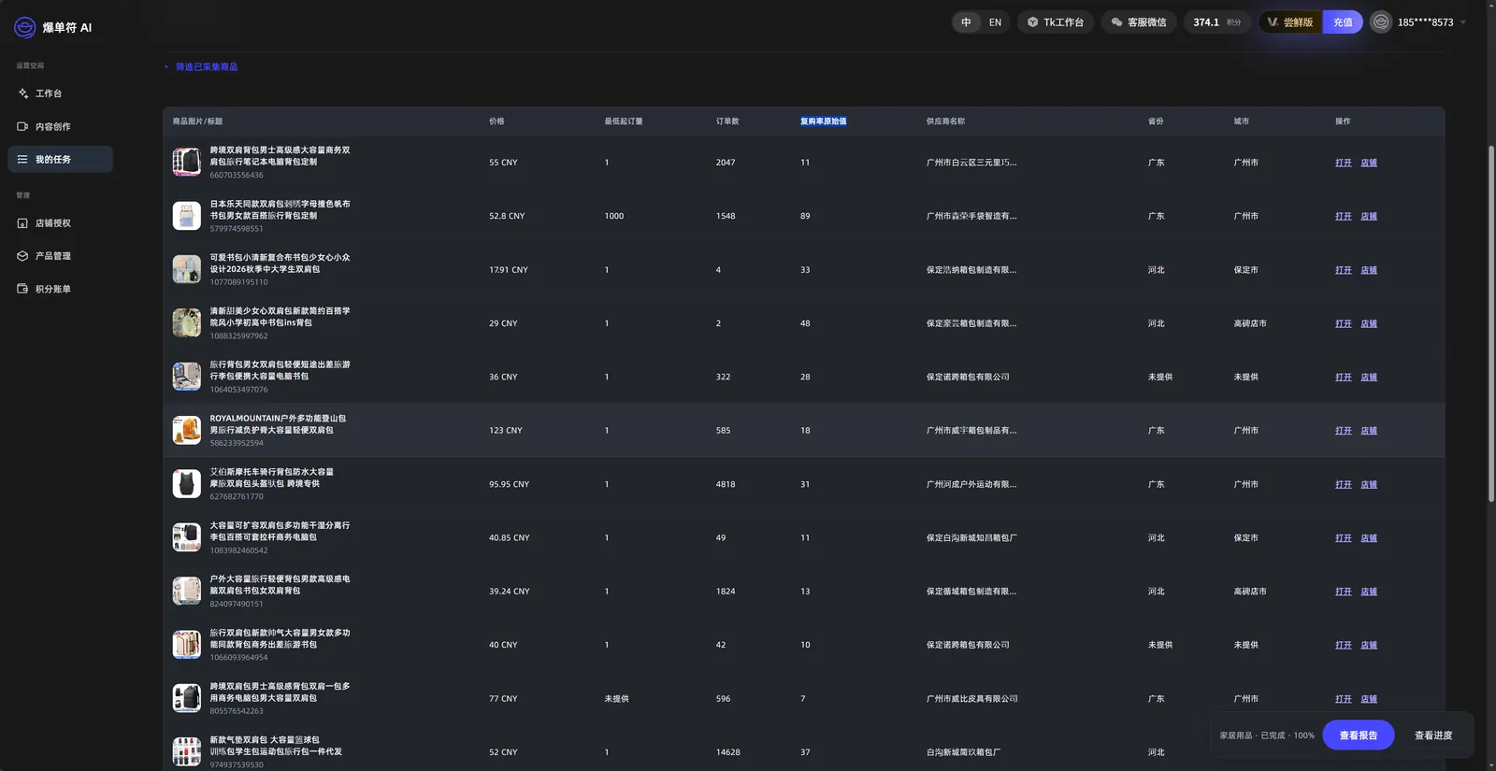Click thumbnail of product 660703556436
This screenshot has width=1496, height=771.
187,162
